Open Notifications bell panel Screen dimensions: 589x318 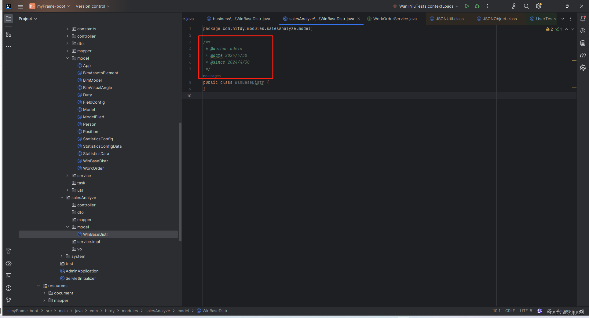coord(583,19)
